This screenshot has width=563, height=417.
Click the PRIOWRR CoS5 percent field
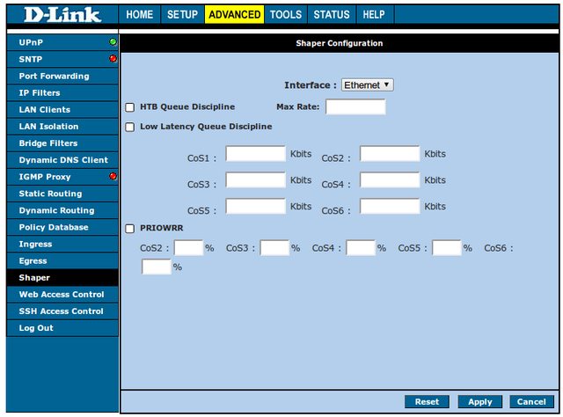pyautogui.click(x=447, y=248)
